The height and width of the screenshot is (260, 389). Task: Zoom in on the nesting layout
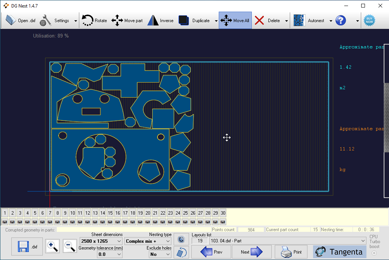coord(52,246)
